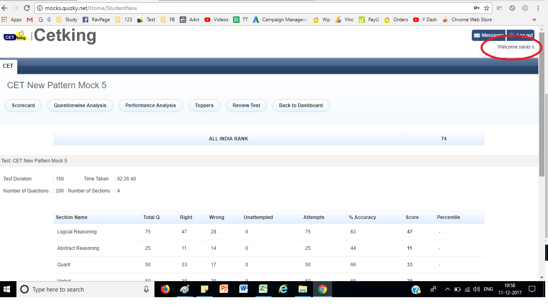Open the Google 'G' bookmark

click(45, 19)
